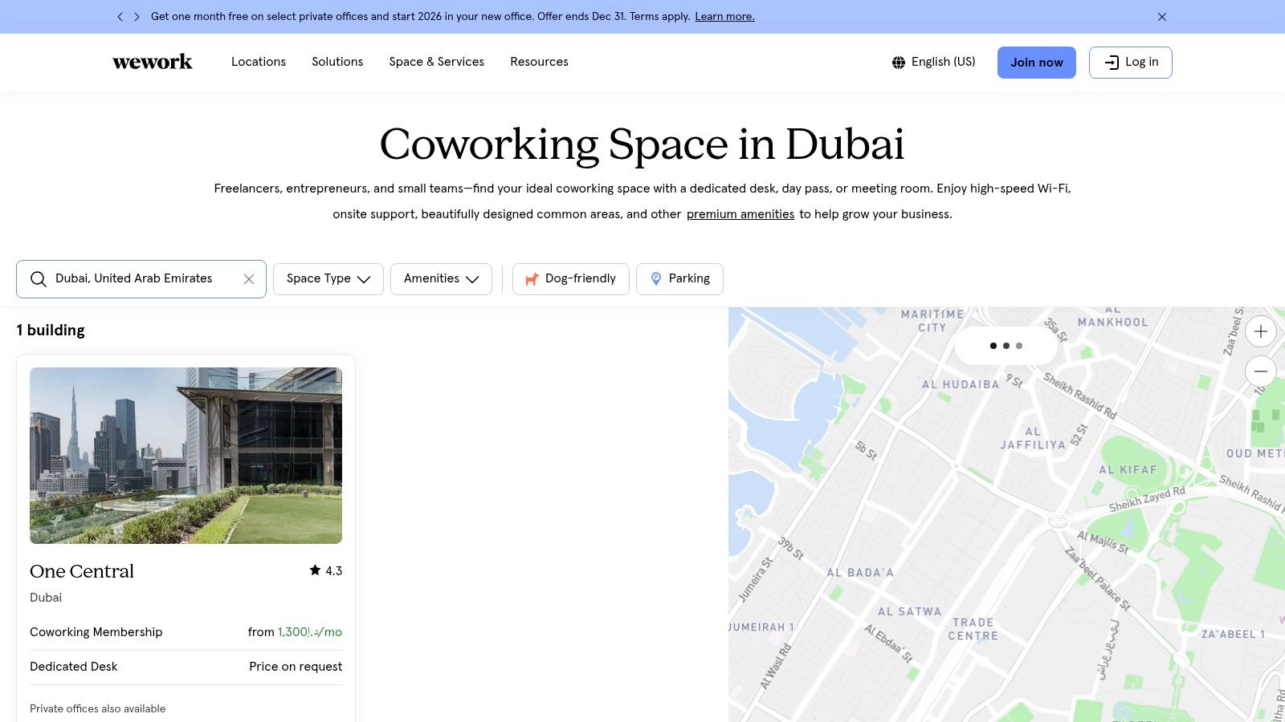Enable the Parking filter
Viewport: 1285px width, 722px height.
[679, 278]
